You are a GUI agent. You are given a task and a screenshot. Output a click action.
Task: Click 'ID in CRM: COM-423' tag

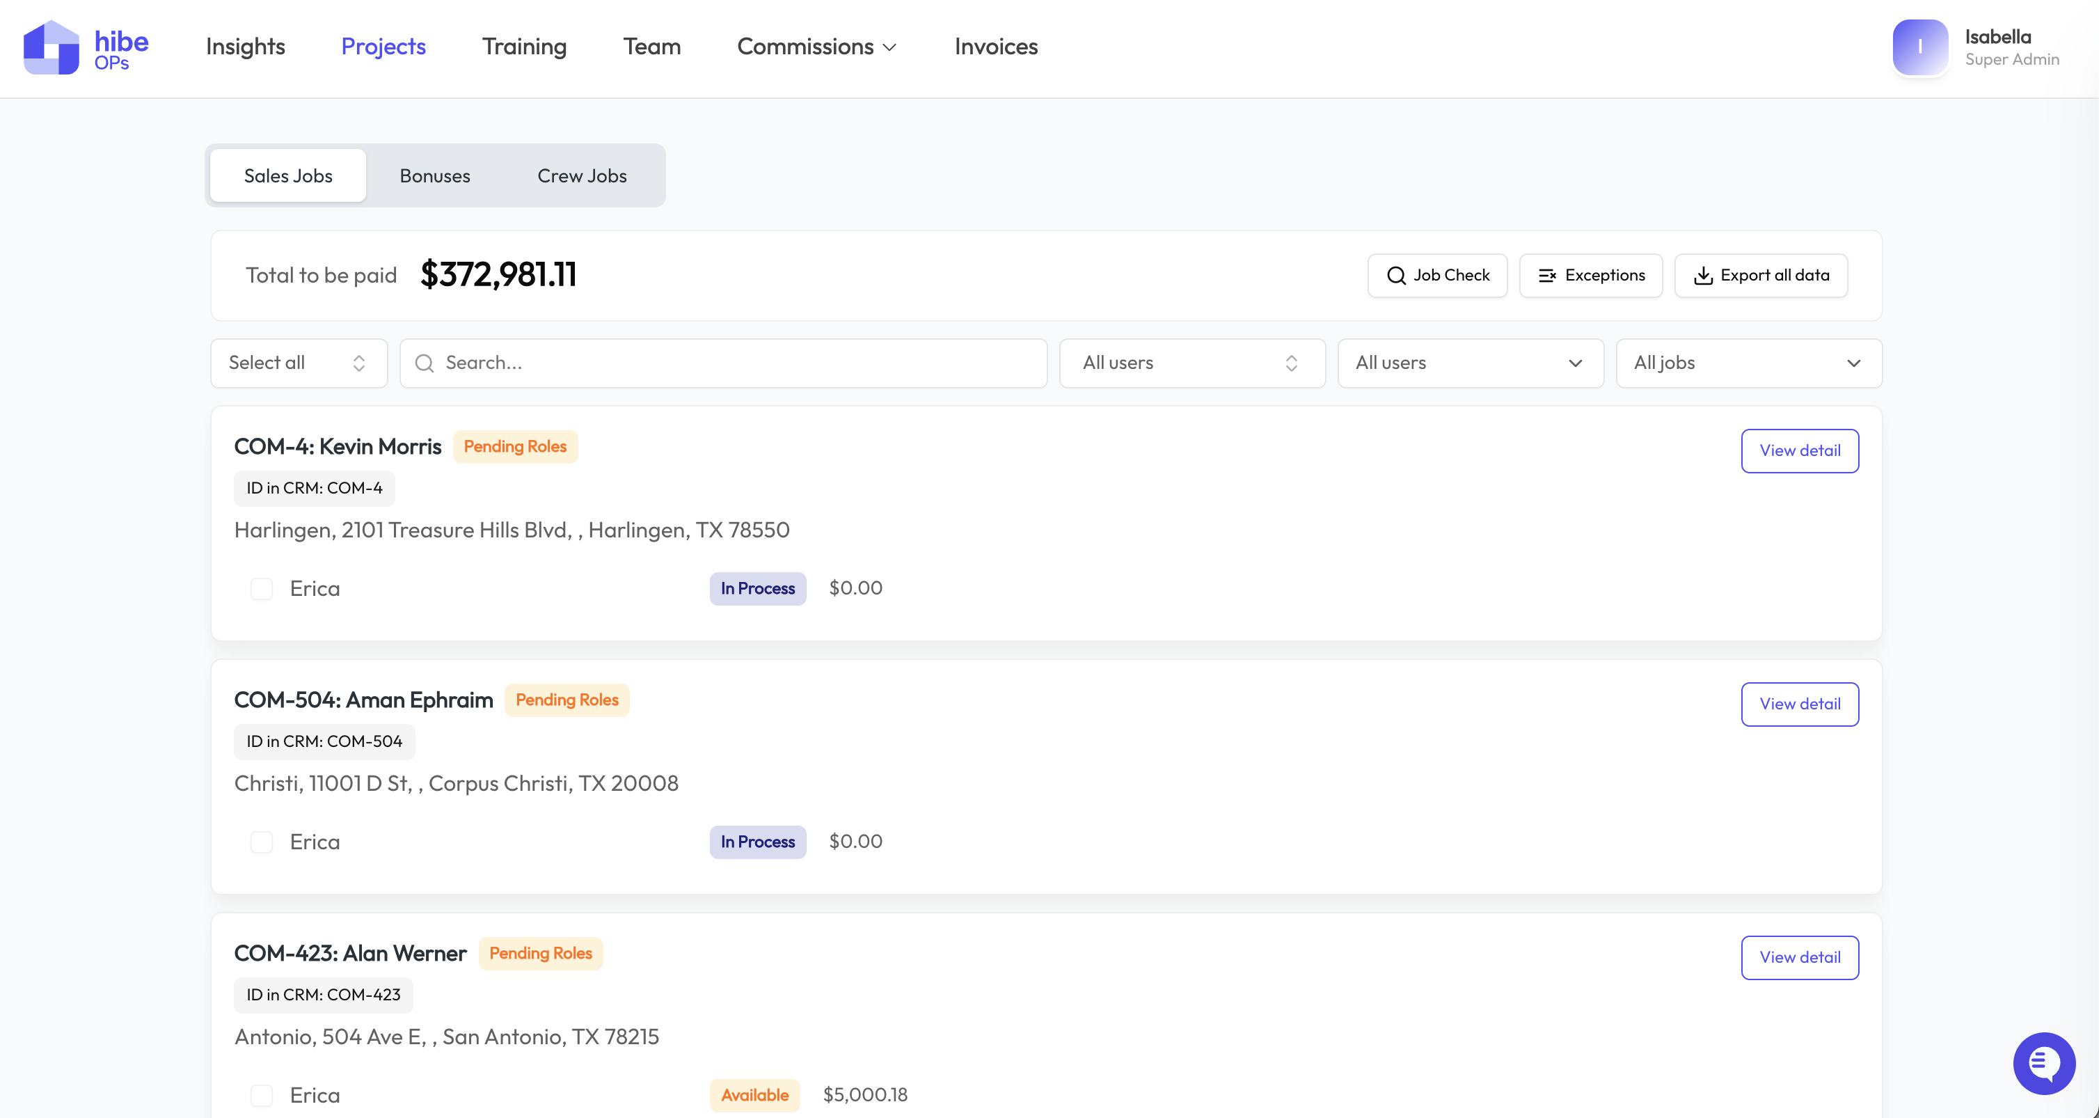point(324,995)
